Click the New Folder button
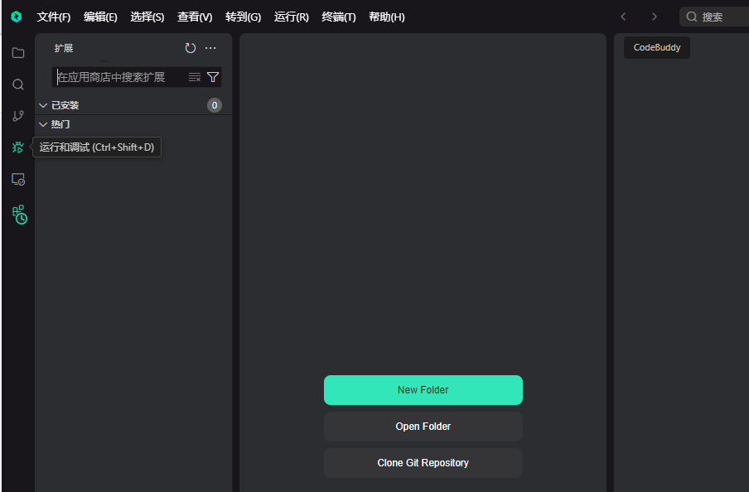Screen dimensions: 749x492 click(423, 390)
